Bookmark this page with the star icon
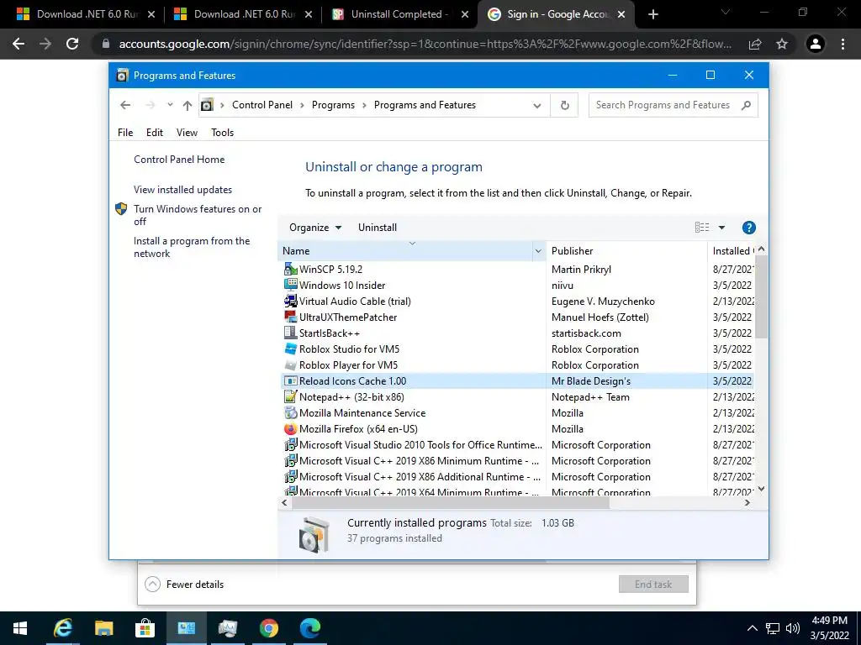This screenshot has width=861, height=645. tap(782, 44)
